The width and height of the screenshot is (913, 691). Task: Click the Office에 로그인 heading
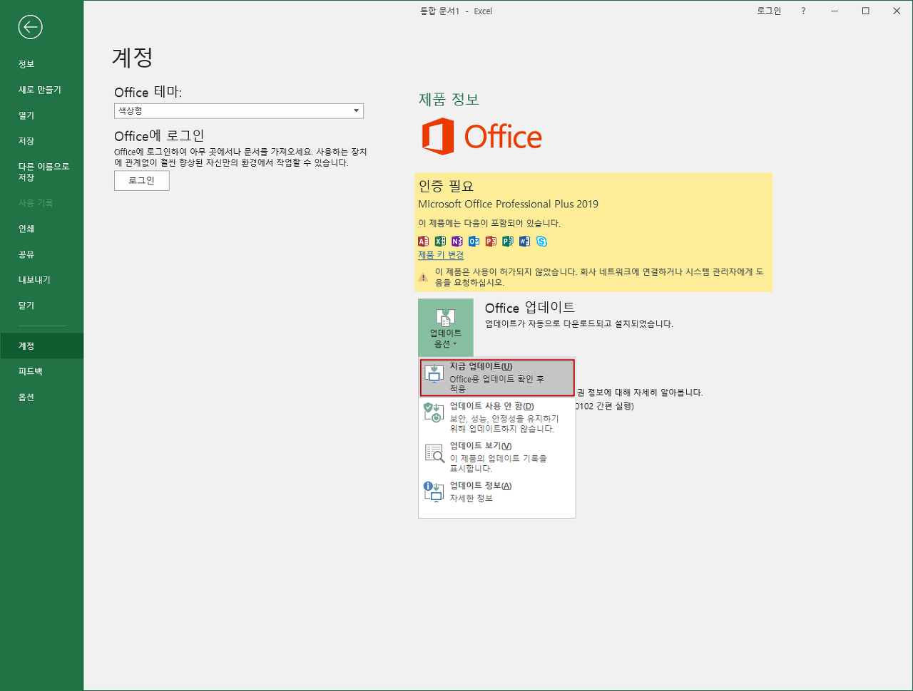tap(159, 136)
